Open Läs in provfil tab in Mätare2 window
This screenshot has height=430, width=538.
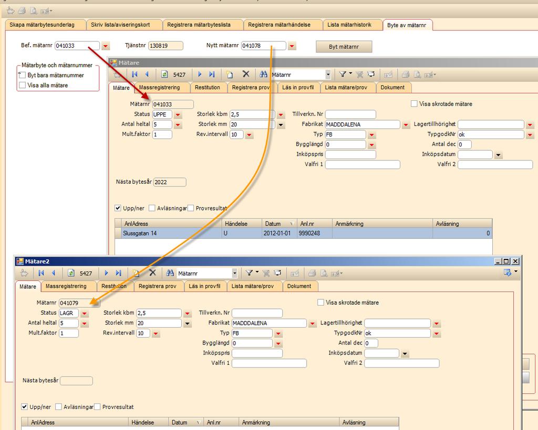[205, 286]
